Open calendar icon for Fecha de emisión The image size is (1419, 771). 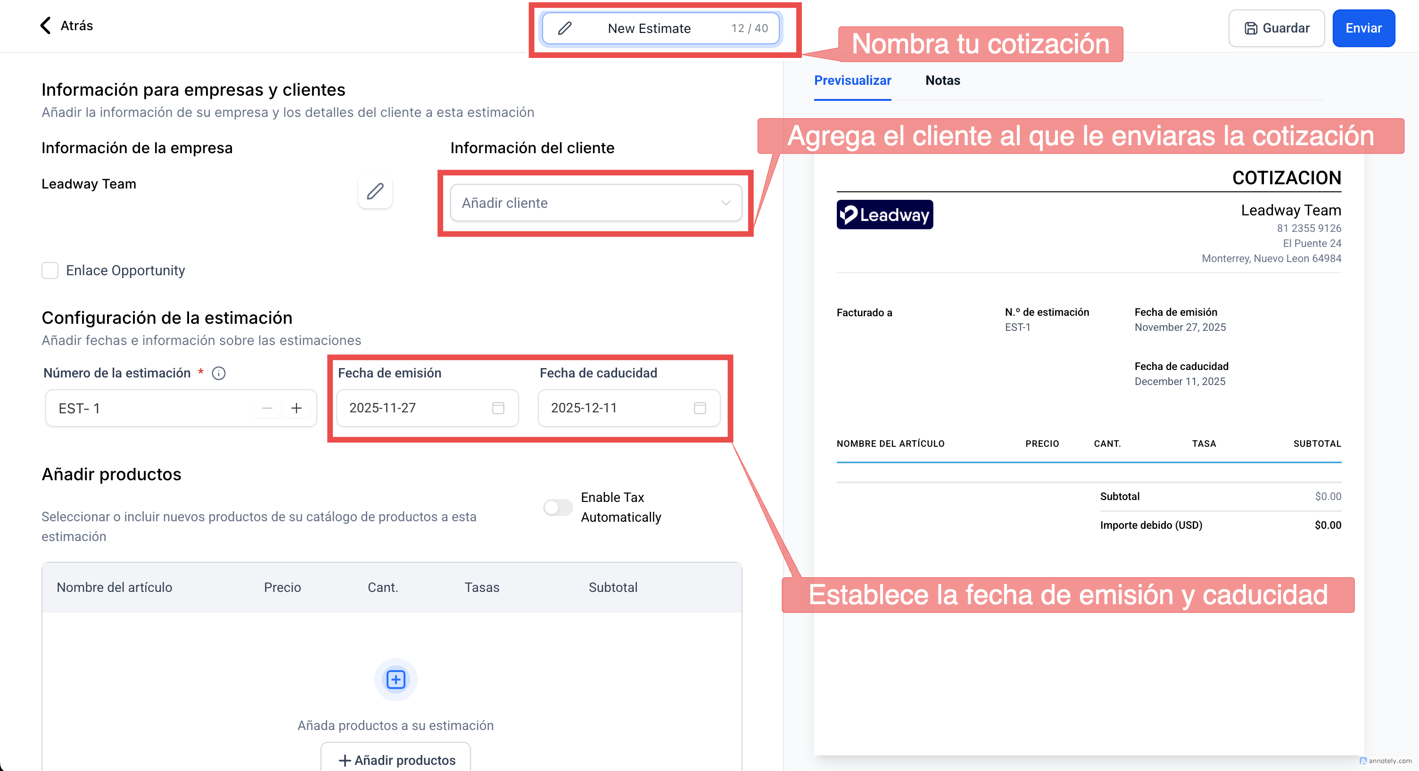(x=498, y=408)
